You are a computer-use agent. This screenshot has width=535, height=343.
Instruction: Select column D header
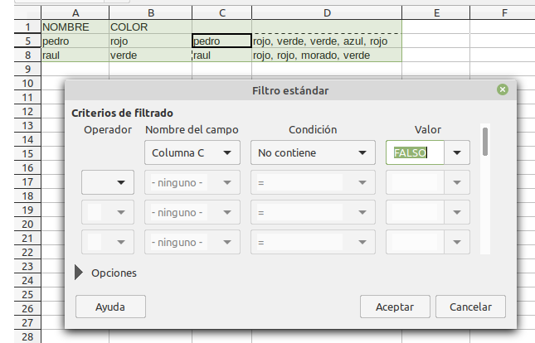click(327, 12)
